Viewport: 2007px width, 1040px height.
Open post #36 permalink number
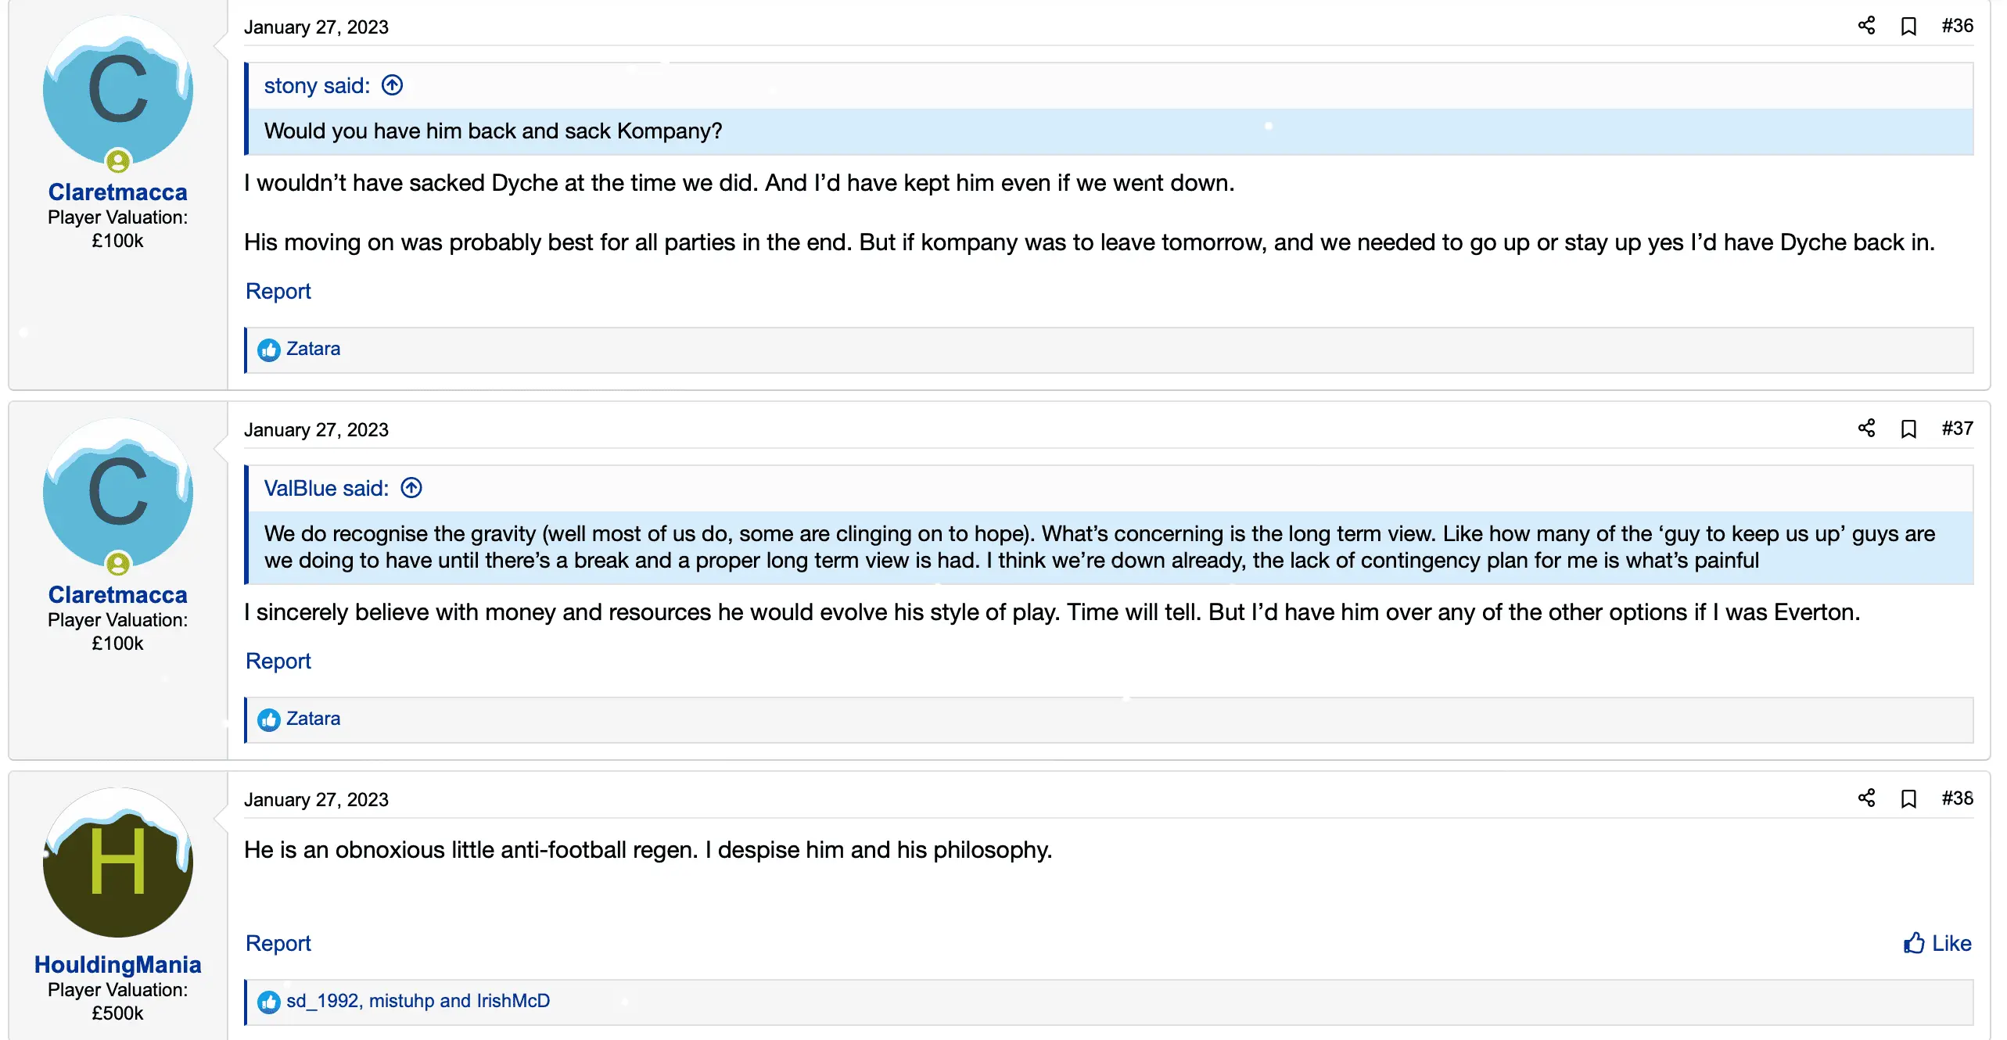coord(1957,26)
